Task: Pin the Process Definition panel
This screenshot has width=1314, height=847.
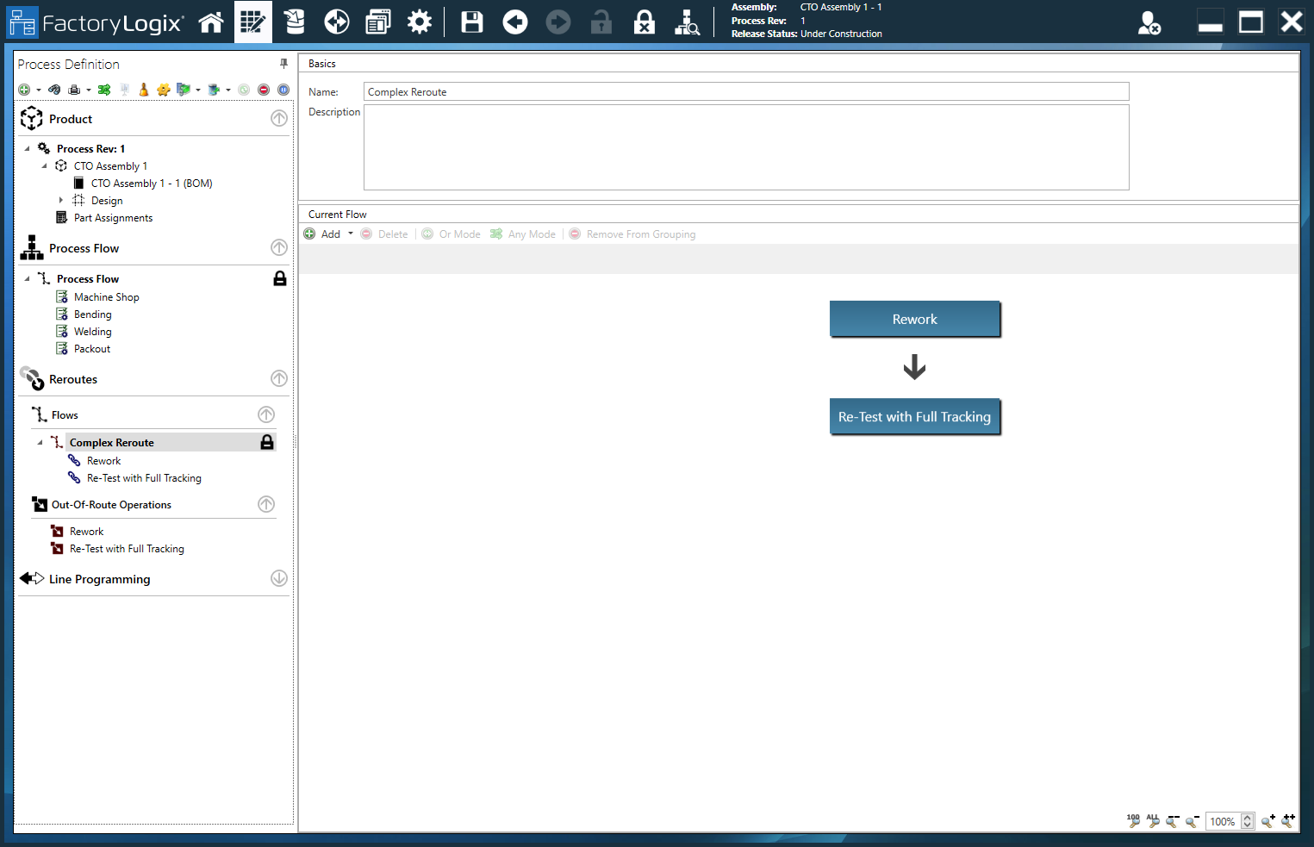Action: coord(283,64)
